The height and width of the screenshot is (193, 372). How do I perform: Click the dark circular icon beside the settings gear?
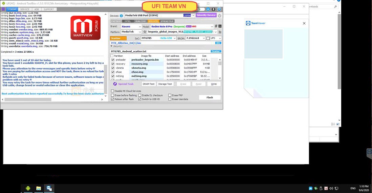(x=214, y=9)
